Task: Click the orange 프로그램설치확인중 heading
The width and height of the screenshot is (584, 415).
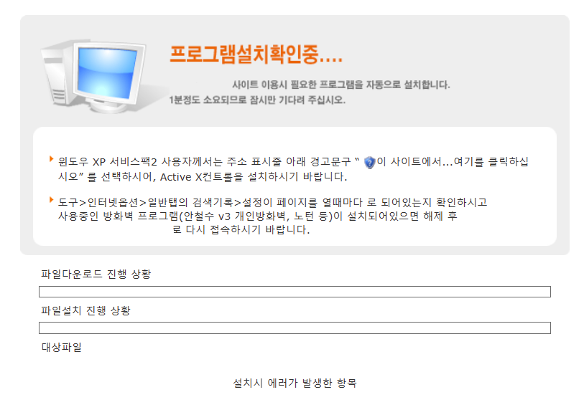Action: [x=256, y=54]
